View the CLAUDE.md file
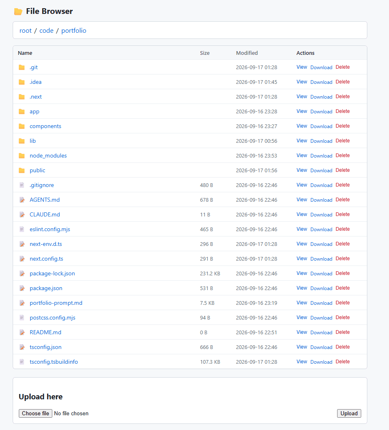This screenshot has width=389, height=430. [x=302, y=214]
